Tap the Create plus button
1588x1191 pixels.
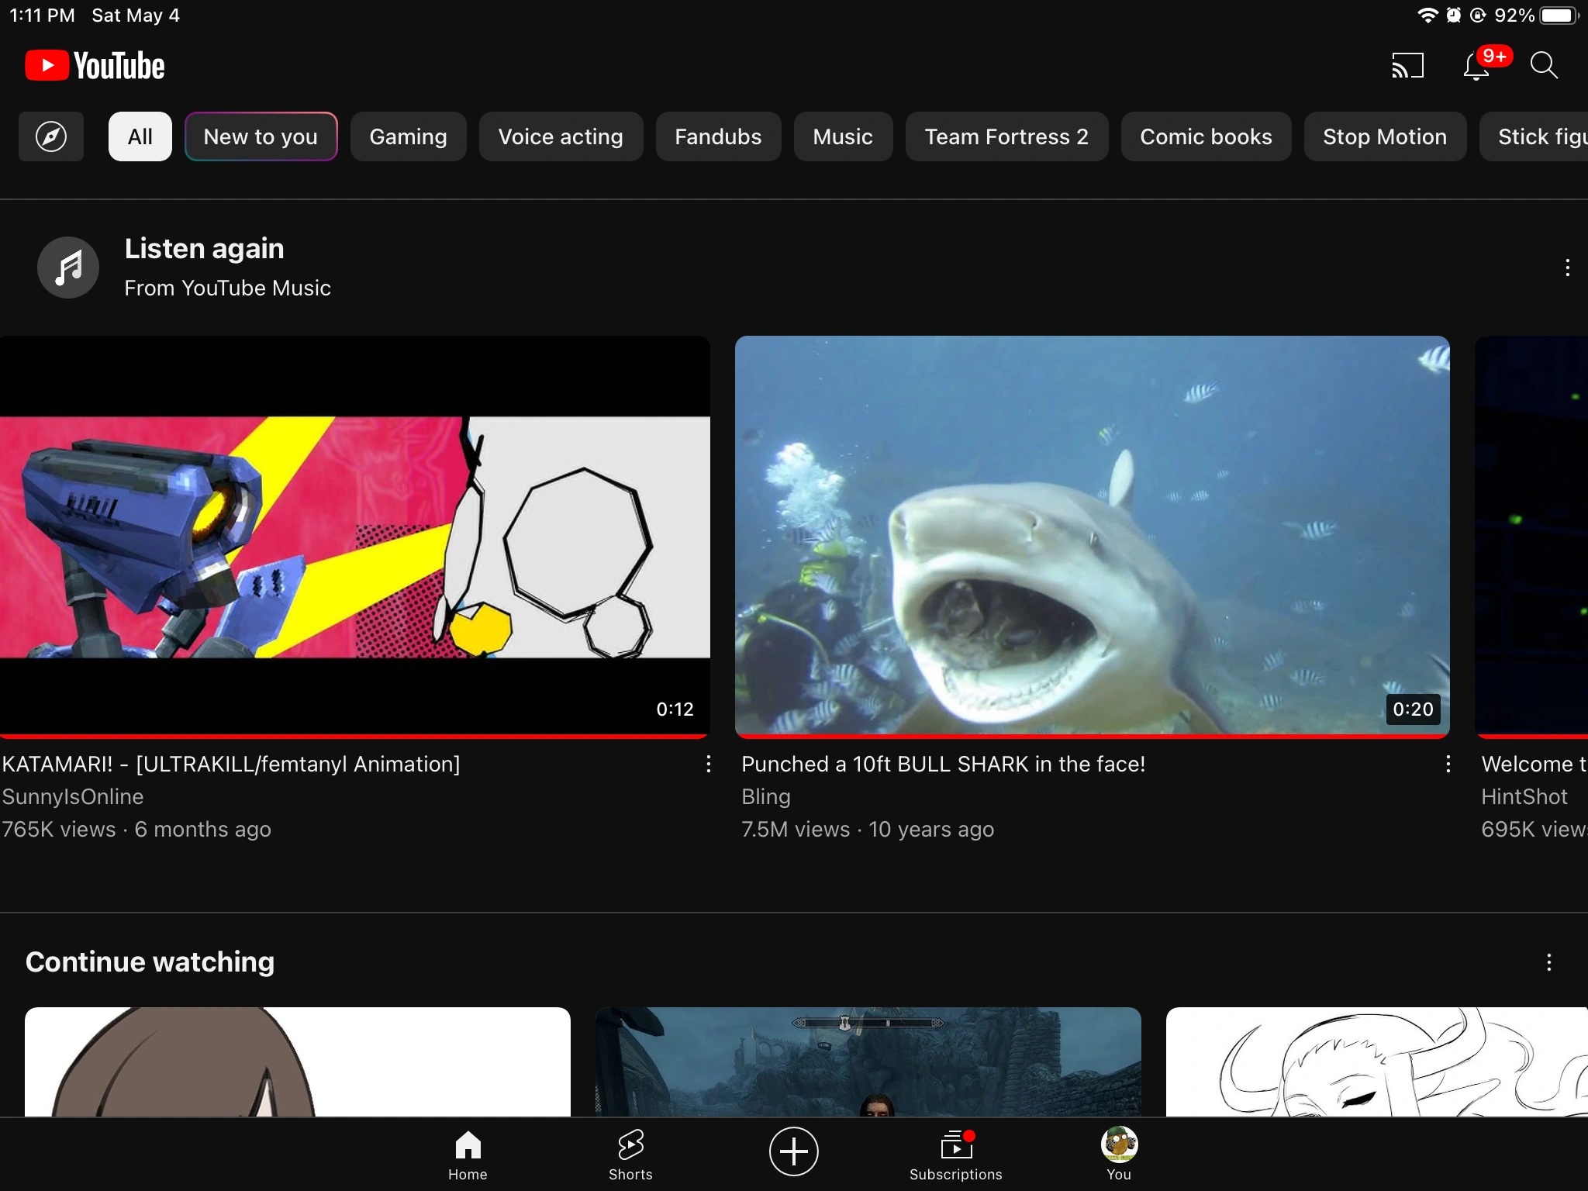pos(793,1151)
